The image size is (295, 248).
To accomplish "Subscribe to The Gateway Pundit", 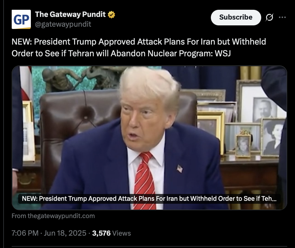I will pyautogui.click(x=236, y=17).
